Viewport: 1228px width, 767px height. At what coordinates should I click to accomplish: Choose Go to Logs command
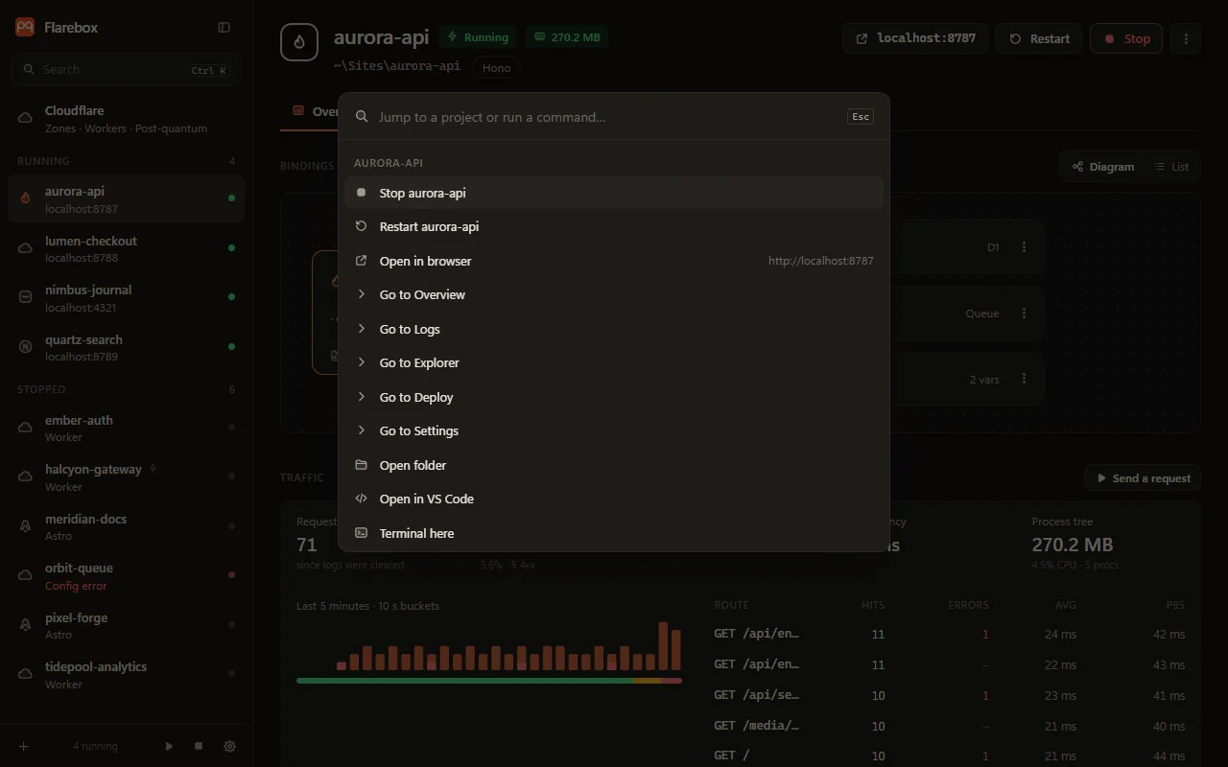pyautogui.click(x=614, y=329)
